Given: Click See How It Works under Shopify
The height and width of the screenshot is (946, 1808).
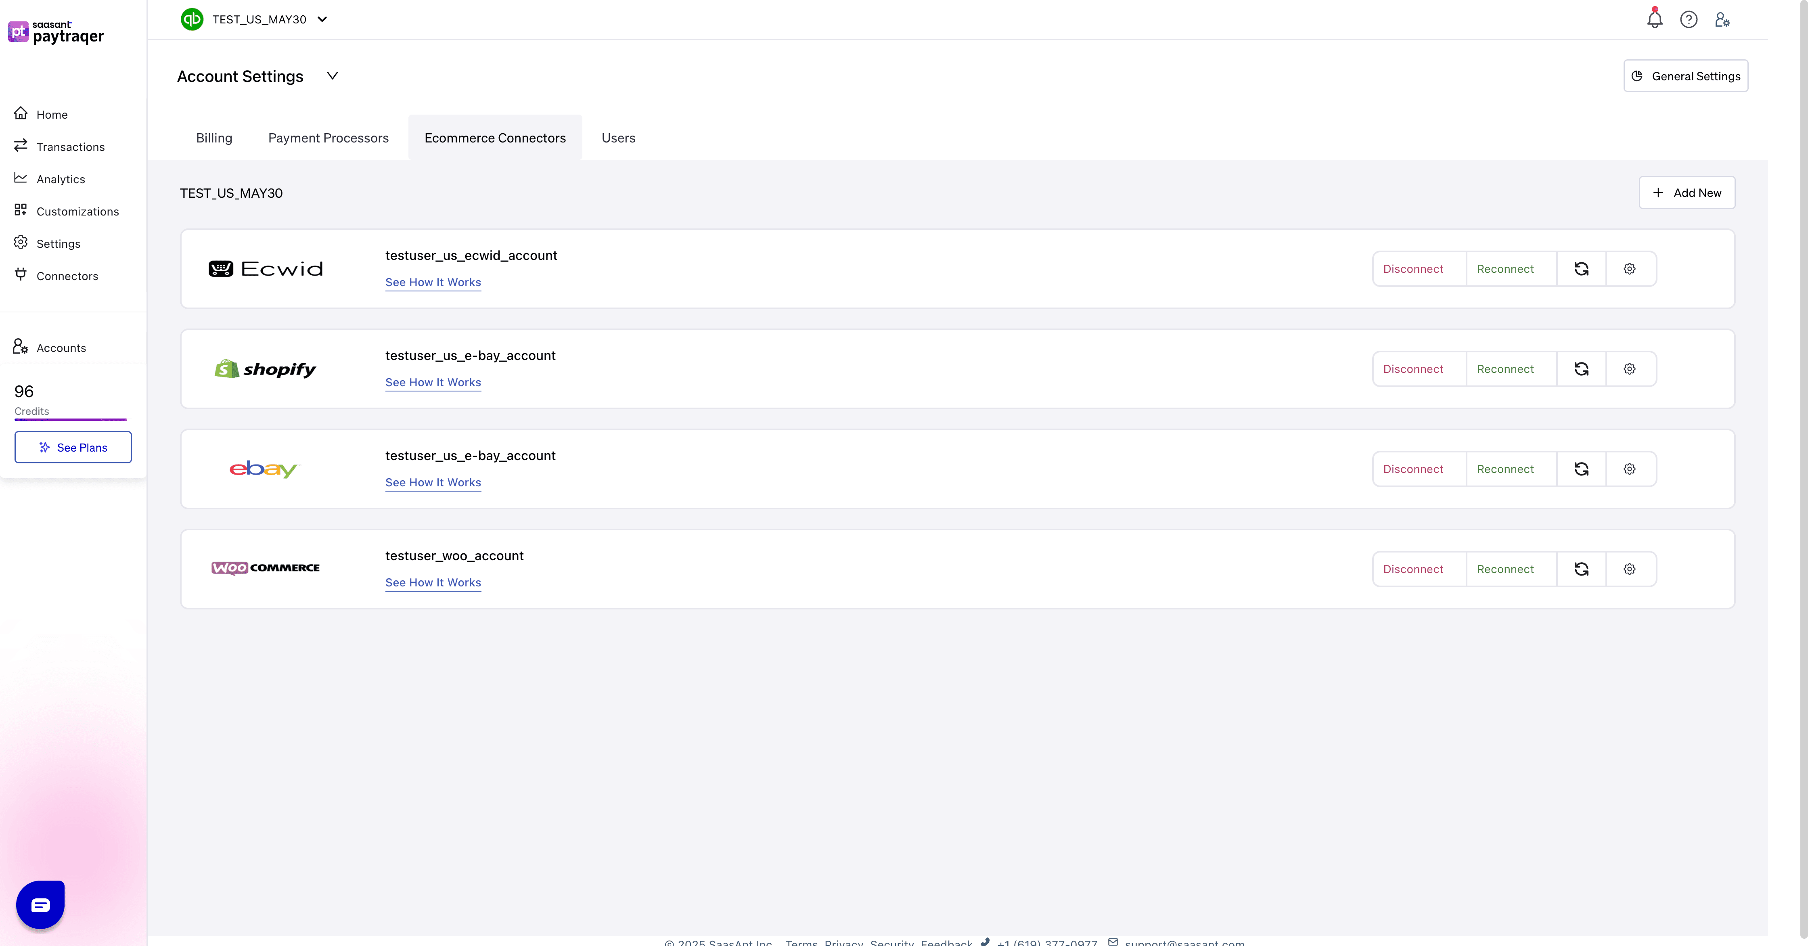Looking at the screenshot, I should pos(433,383).
